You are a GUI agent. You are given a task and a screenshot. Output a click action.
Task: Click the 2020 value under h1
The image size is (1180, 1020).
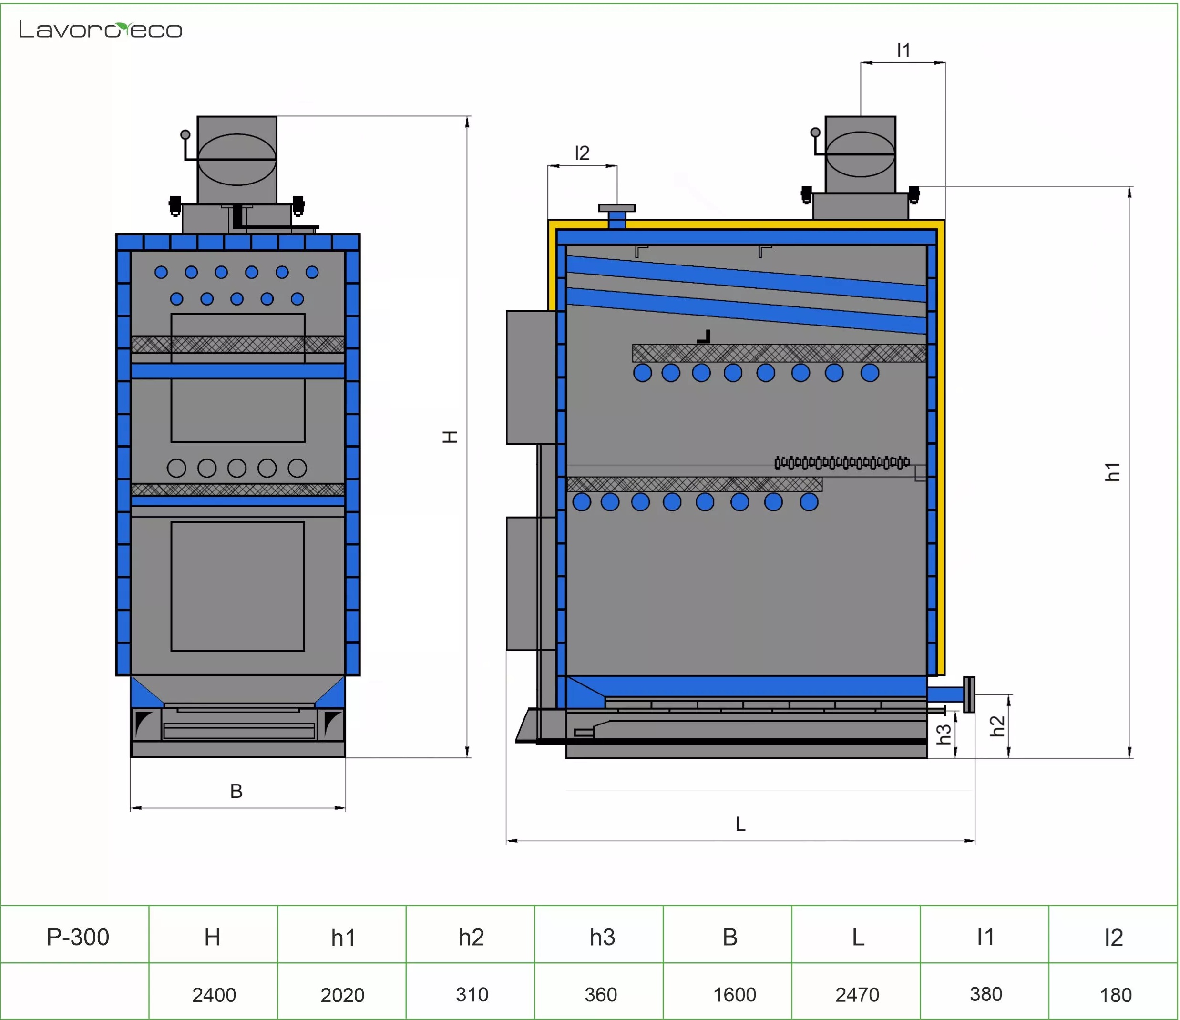(342, 995)
